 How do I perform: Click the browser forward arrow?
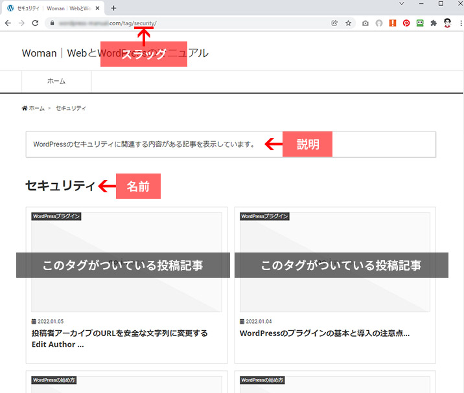(x=21, y=23)
